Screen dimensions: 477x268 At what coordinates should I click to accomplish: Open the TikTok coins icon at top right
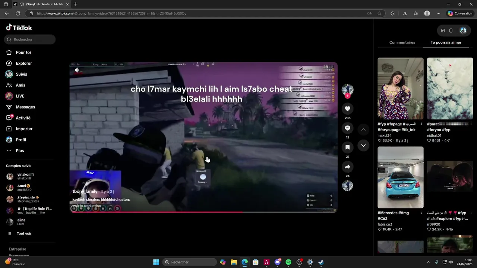point(443,31)
